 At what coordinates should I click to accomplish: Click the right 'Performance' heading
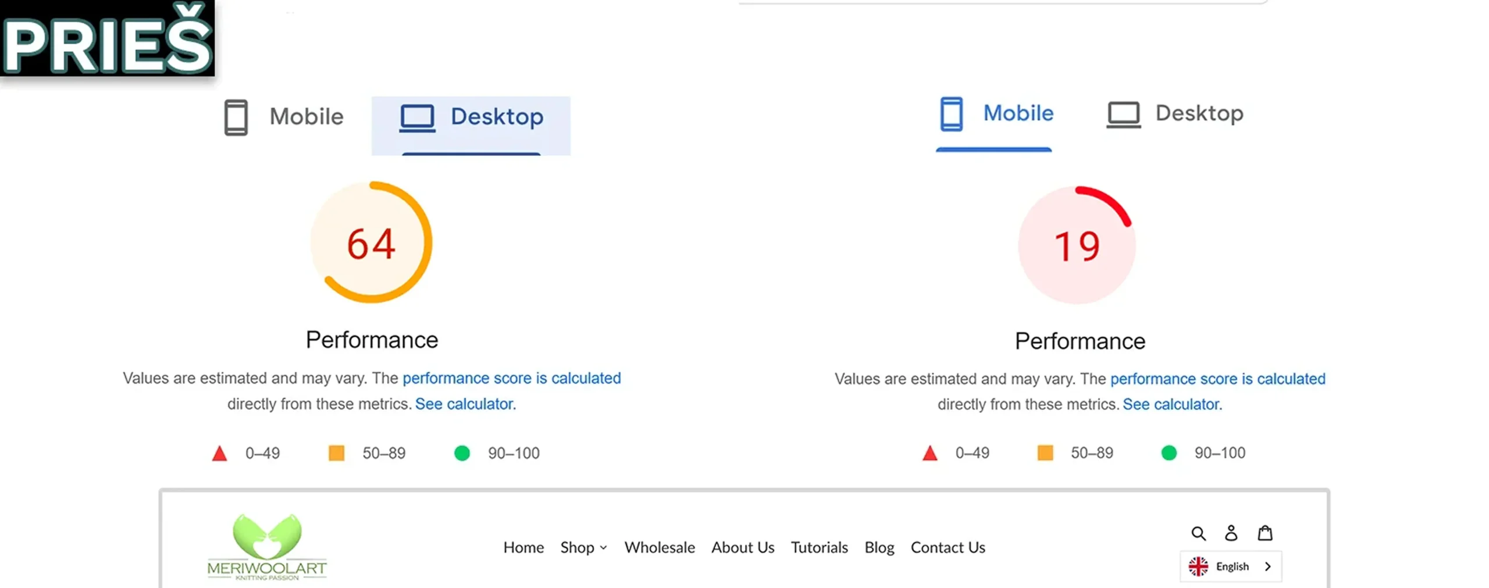pyautogui.click(x=1080, y=341)
